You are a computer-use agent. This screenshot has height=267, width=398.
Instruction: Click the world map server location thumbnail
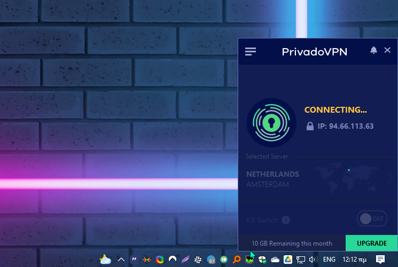pyautogui.click(x=347, y=178)
